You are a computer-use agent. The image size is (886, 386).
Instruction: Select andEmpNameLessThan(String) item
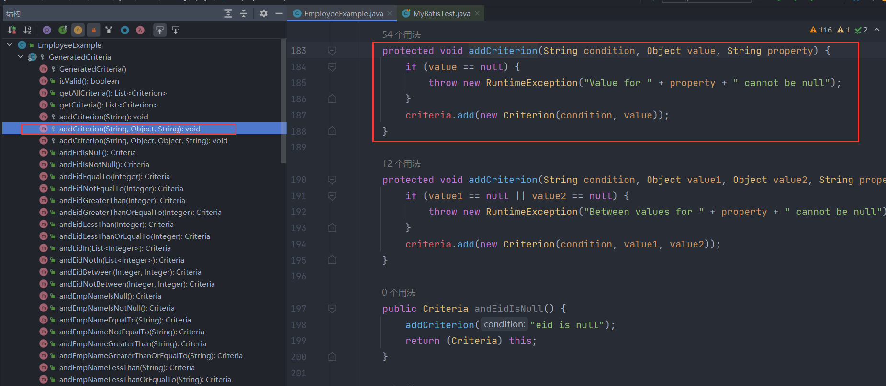[127, 367]
